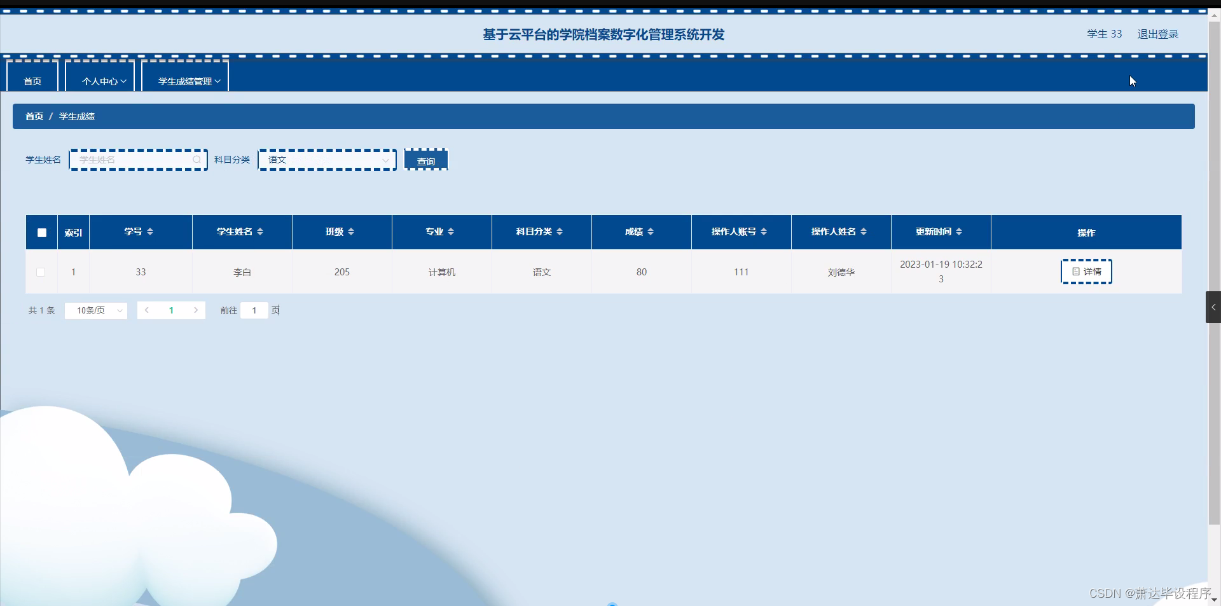This screenshot has height=606, width=1221.
Task: Click the document icon on the 详情 button
Action: (x=1075, y=272)
